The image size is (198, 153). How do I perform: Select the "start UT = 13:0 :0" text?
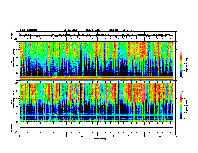(121, 30)
